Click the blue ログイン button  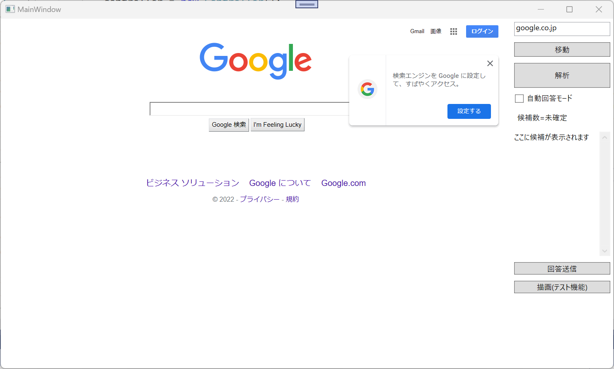(x=482, y=31)
